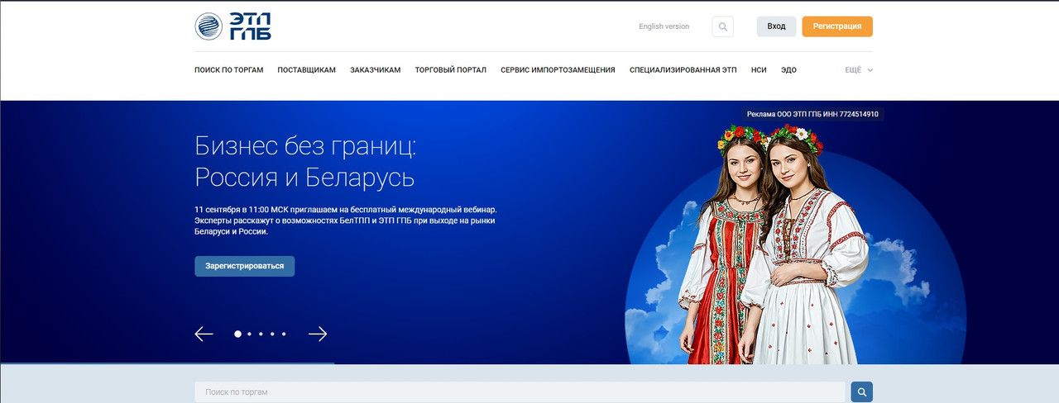Go to previous slide with left arrow
The width and height of the screenshot is (1059, 403).
click(x=204, y=334)
